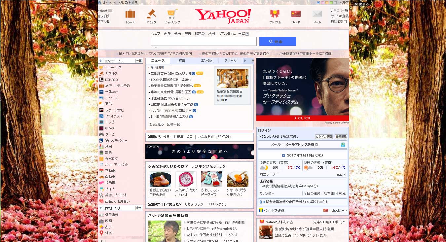Click the 占い star icon in favorites
This screenshot has height=242, width=446.
[x=101, y=227]
